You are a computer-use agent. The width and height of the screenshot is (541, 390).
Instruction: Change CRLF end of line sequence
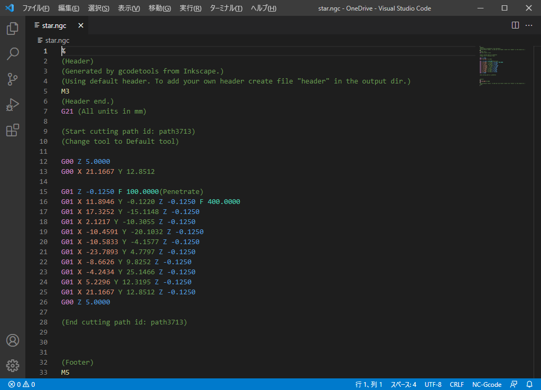pyautogui.click(x=456, y=384)
